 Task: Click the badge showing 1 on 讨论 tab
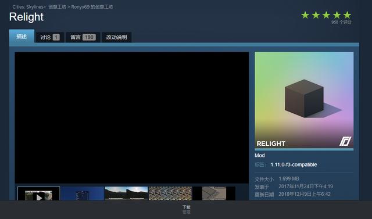tap(56, 37)
